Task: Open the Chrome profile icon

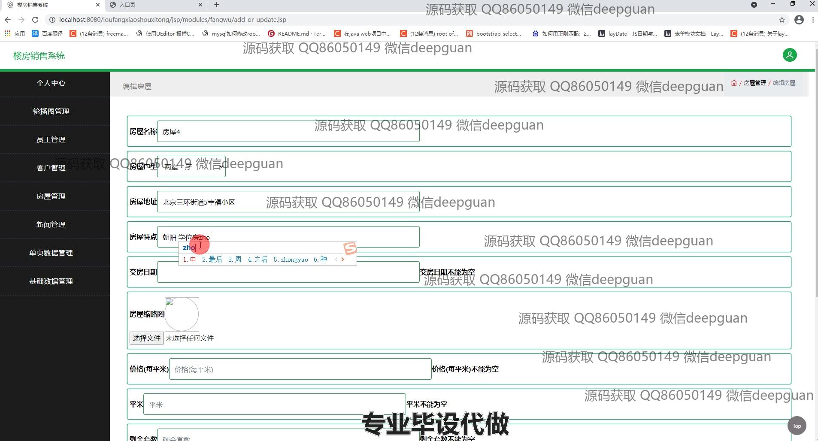Action: pyautogui.click(x=799, y=20)
